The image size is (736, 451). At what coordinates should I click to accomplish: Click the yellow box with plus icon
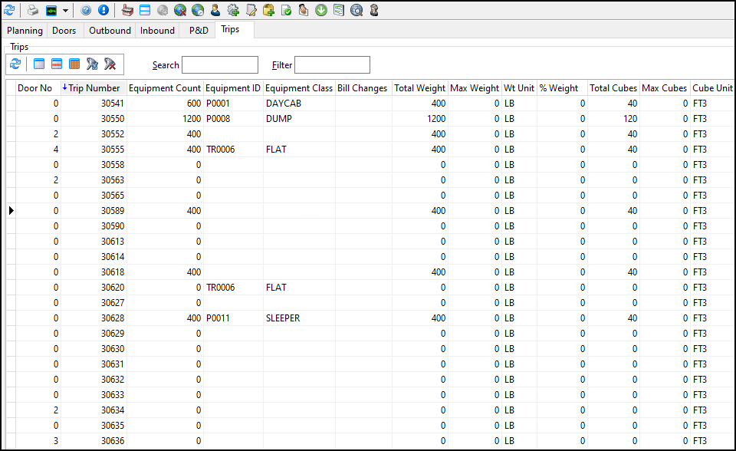(x=268, y=10)
